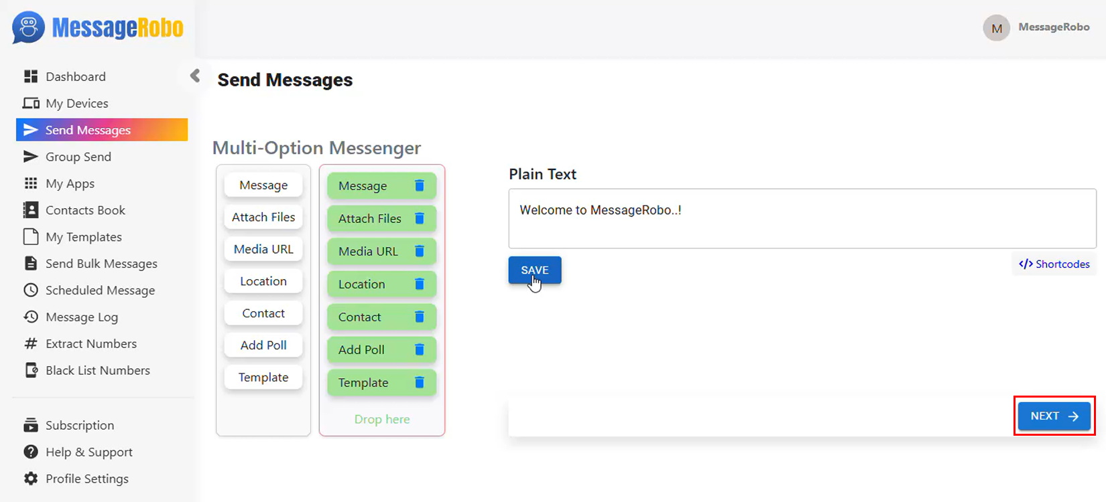Click the Group Send paper plane icon
1106x502 pixels.
tap(31, 157)
